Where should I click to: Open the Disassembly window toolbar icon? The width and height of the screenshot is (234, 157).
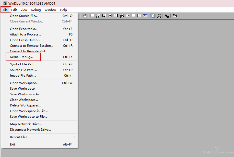coord(128,16)
